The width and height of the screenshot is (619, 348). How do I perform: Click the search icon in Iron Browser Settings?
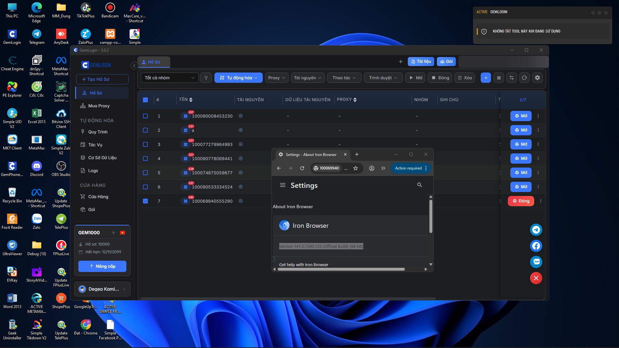pyautogui.click(x=419, y=185)
